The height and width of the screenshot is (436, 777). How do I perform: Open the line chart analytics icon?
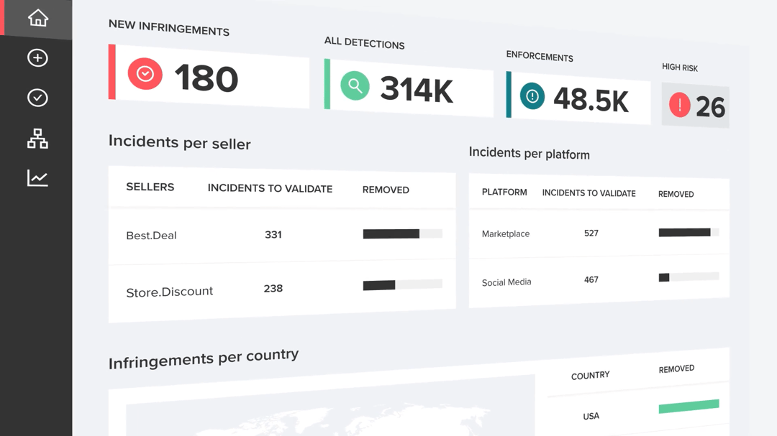pos(37,178)
